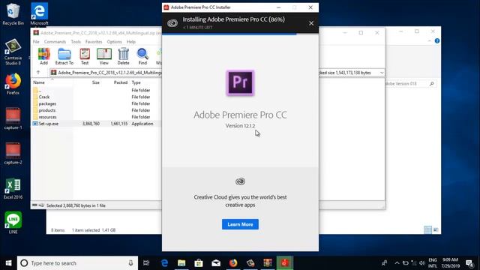Click the Add button in WinRAR toolbar
The height and width of the screenshot is (270, 480).
click(x=43, y=57)
